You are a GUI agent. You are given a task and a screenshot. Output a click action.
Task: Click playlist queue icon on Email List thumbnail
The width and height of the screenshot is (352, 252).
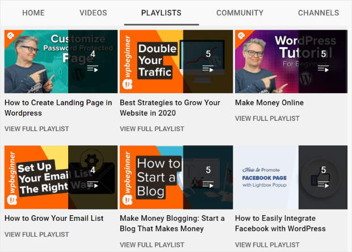point(93,184)
